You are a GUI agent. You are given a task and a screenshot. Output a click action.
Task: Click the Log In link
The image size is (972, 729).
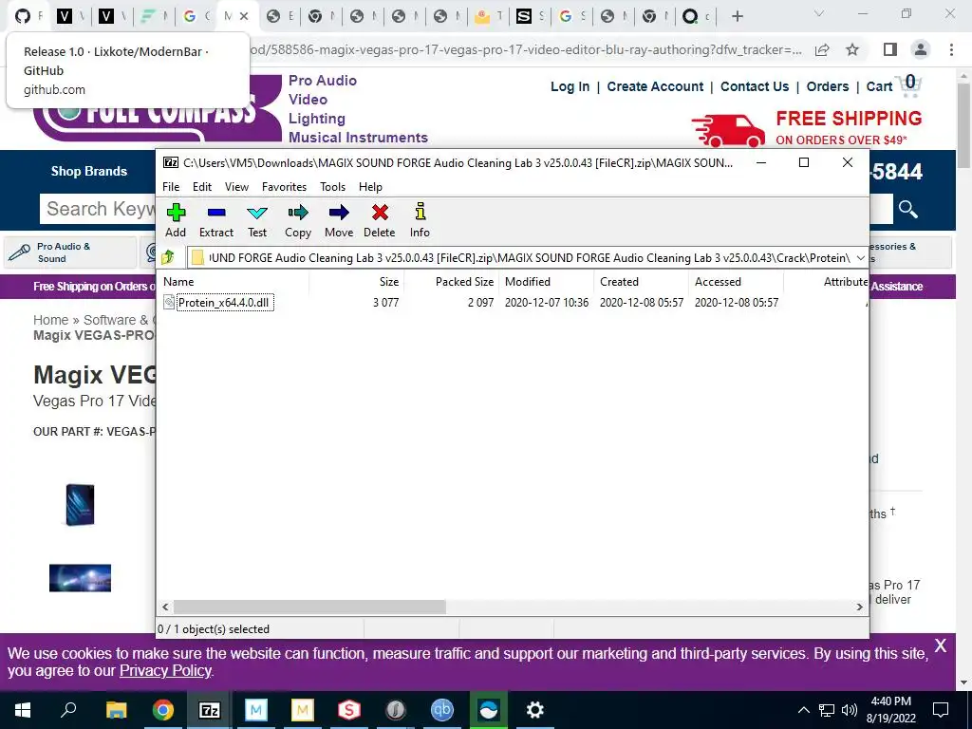click(x=570, y=86)
